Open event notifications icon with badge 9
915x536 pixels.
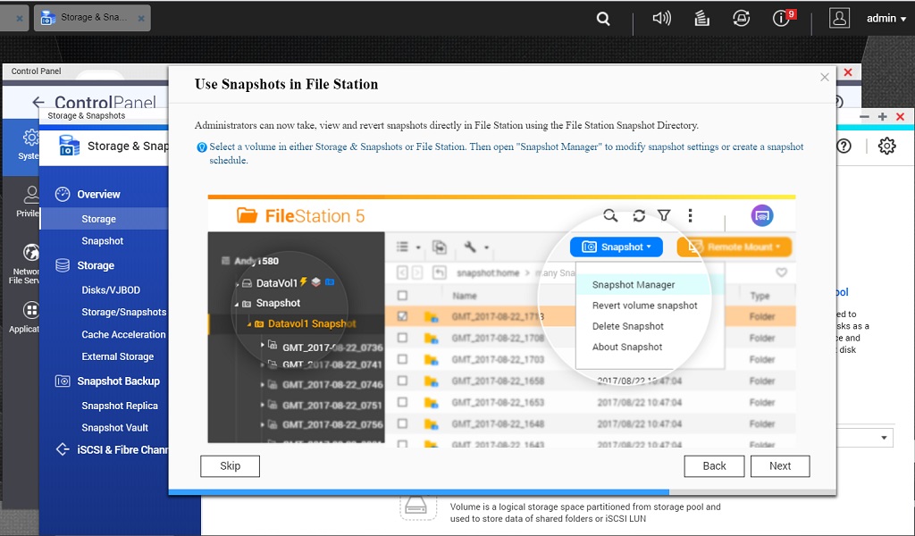click(783, 18)
